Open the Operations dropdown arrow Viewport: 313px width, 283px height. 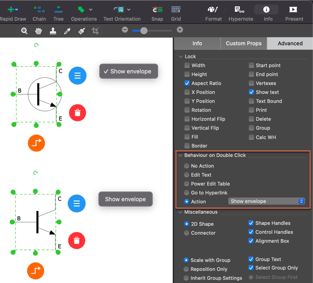pos(91,9)
